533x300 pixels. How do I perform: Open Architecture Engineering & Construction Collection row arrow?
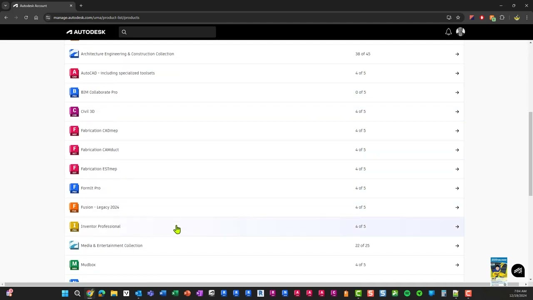[457, 54]
